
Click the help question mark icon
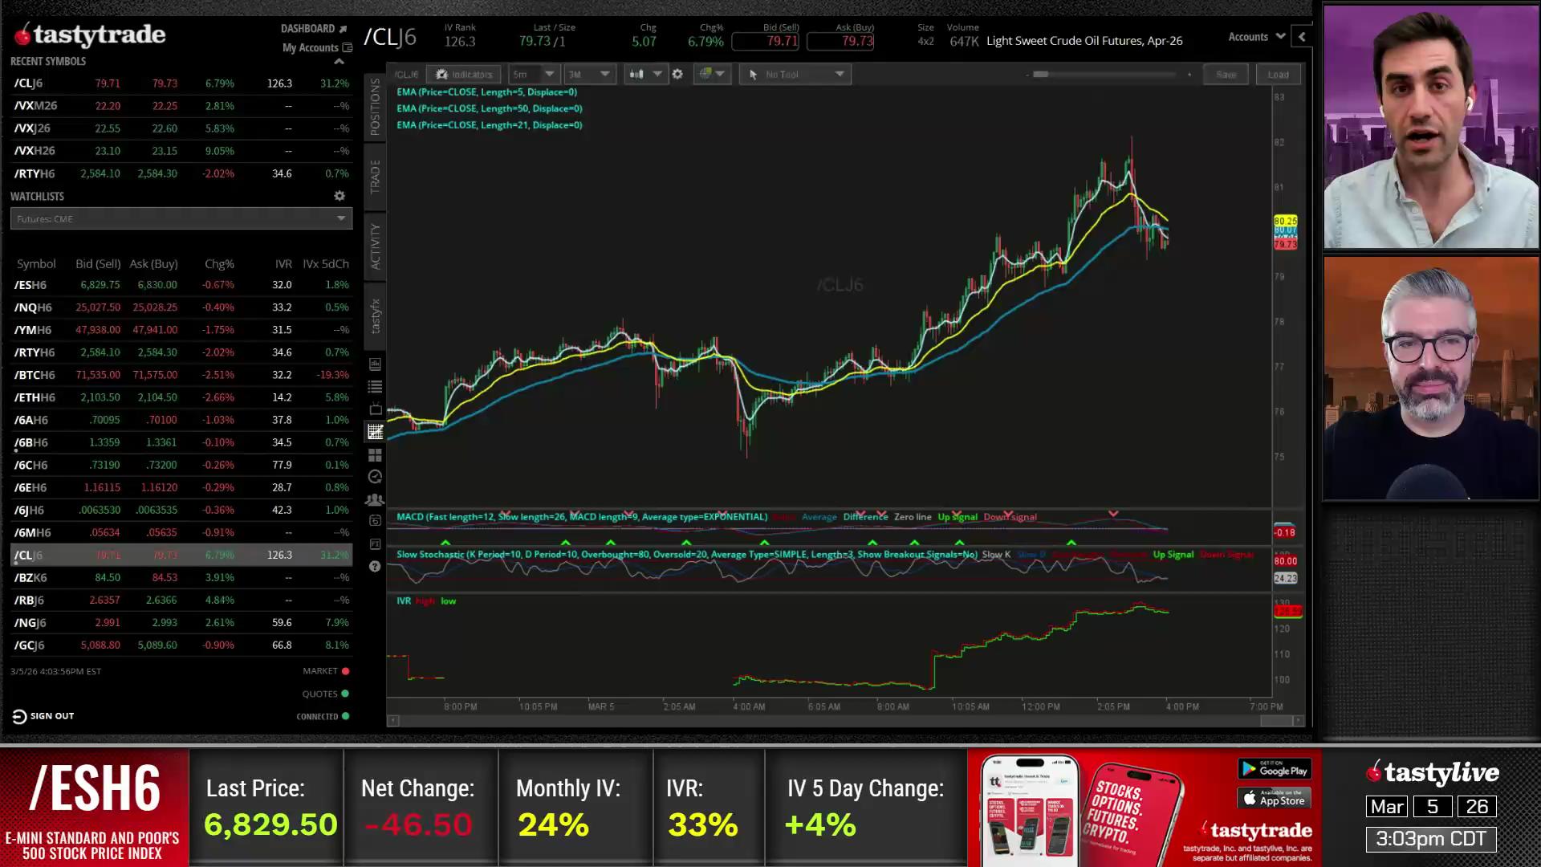[x=375, y=567]
